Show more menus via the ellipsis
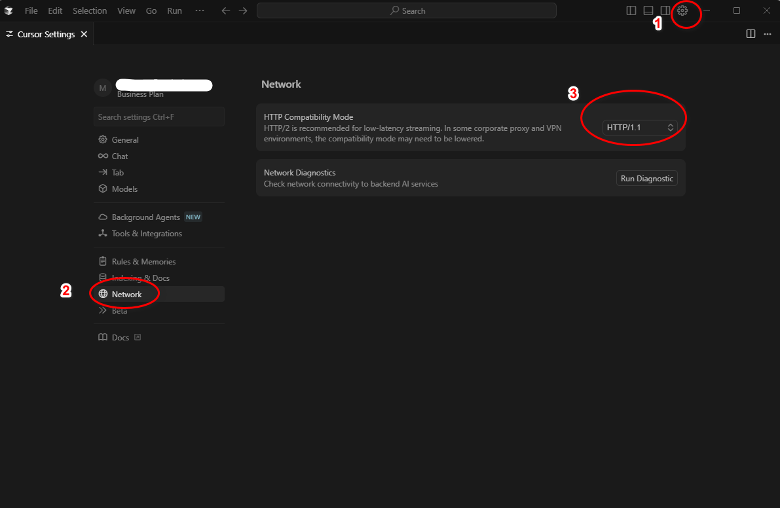This screenshot has width=780, height=508. pyautogui.click(x=200, y=10)
